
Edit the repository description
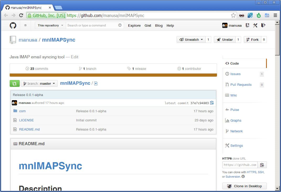[x=75, y=57]
